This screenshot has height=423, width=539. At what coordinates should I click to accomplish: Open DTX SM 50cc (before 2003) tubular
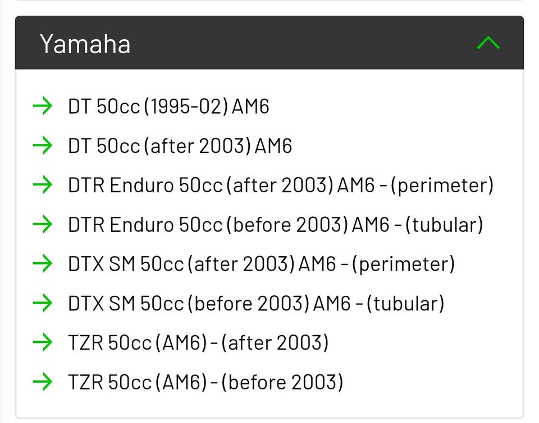pos(256,303)
